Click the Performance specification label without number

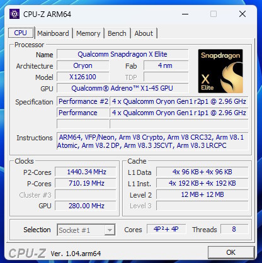pyautogui.click(x=83, y=113)
